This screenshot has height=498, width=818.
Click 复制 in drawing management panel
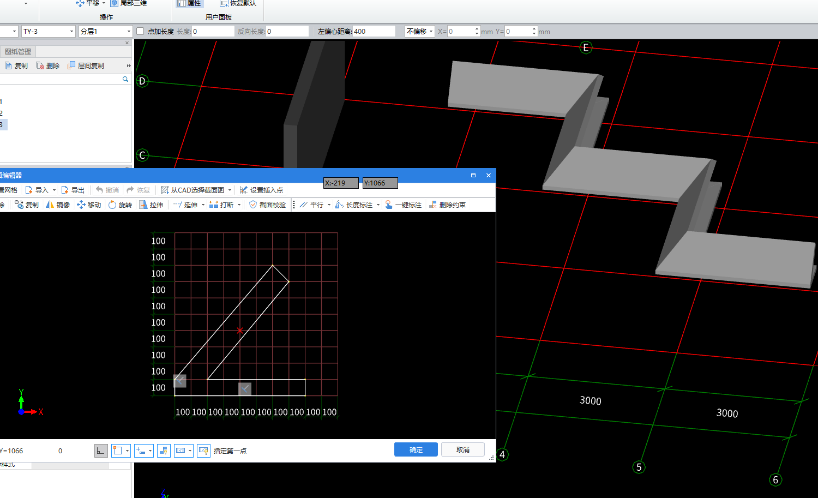point(16,65)
